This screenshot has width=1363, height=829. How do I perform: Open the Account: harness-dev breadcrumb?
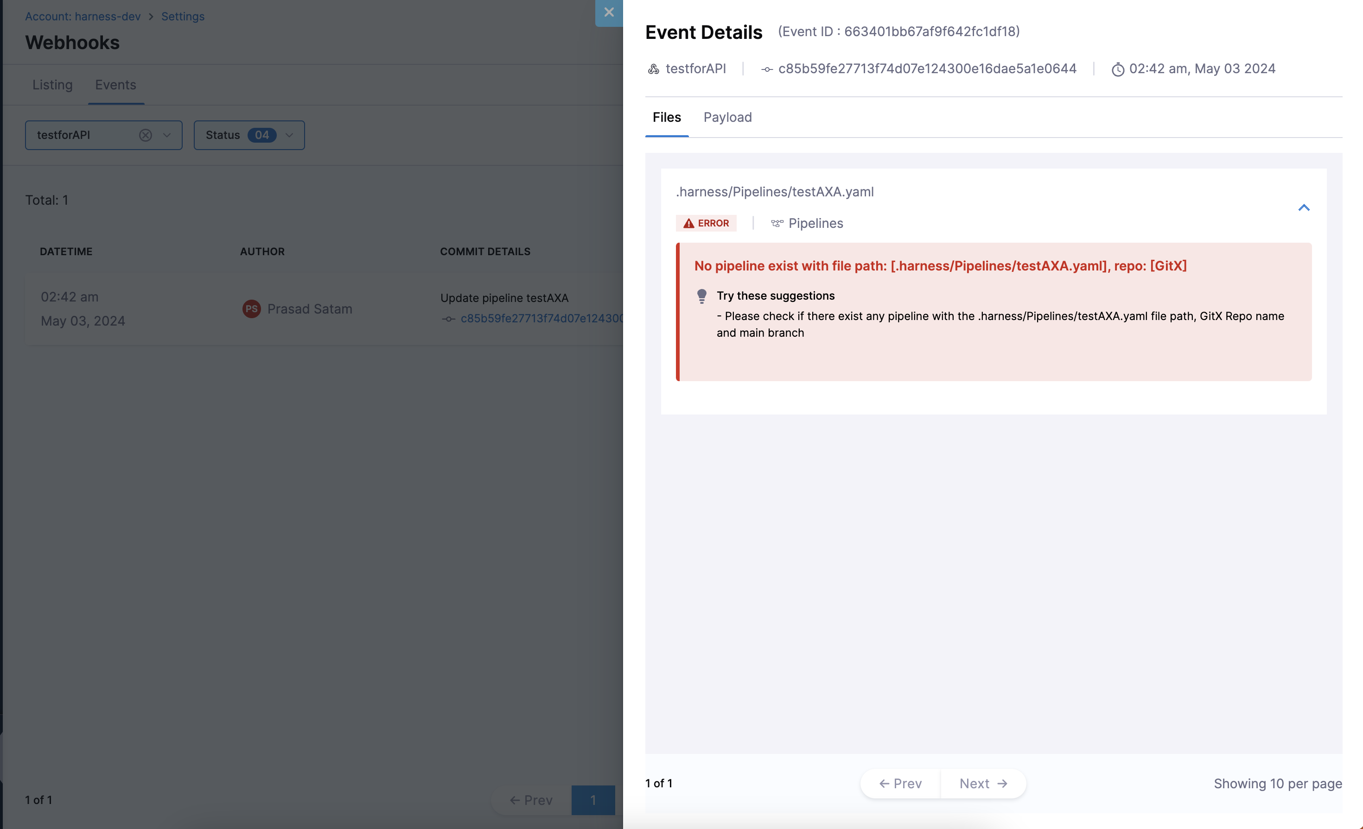click(x=83, y=17)
